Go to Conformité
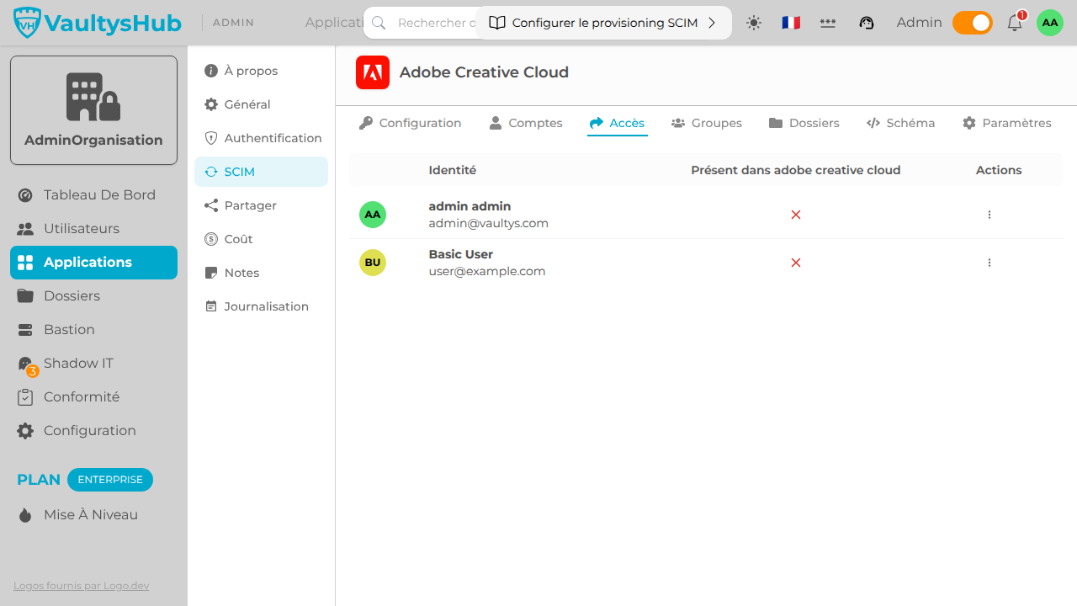The width and height of the screenshot is (1077, 606). pyautogui.click(x=93, y=397)
